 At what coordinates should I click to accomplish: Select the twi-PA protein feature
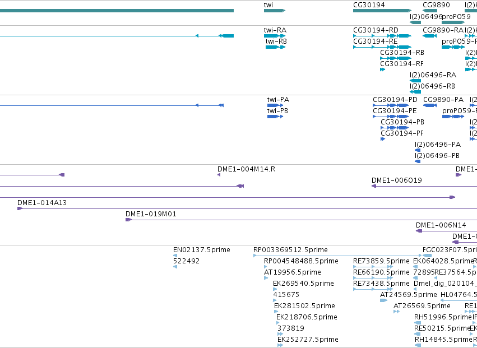click(275, 105)
